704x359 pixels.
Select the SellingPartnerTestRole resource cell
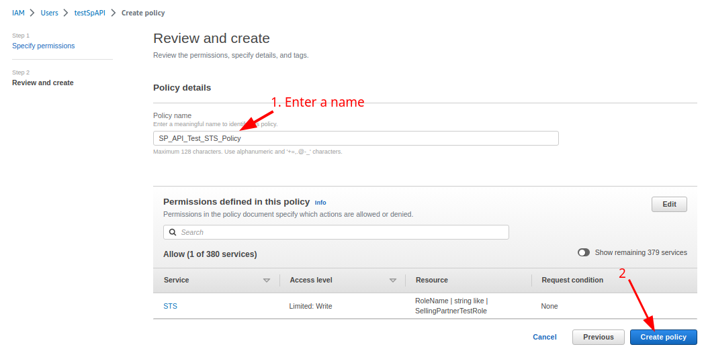451,305
